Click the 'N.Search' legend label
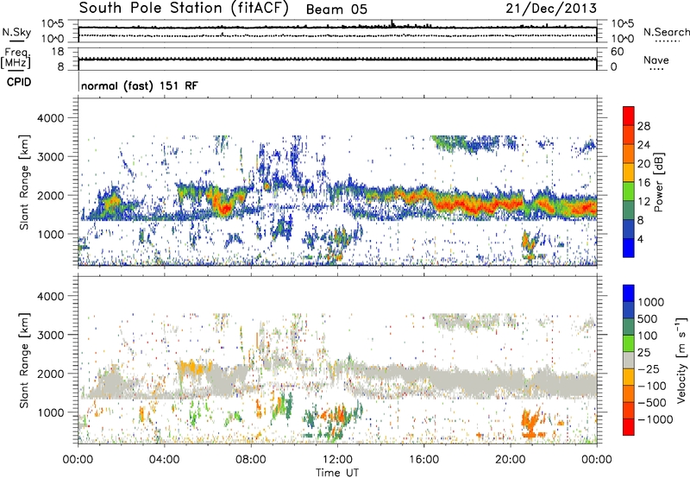Image resolution: width=690 pixels, height=478 pixels. click(x=666, y=32)
